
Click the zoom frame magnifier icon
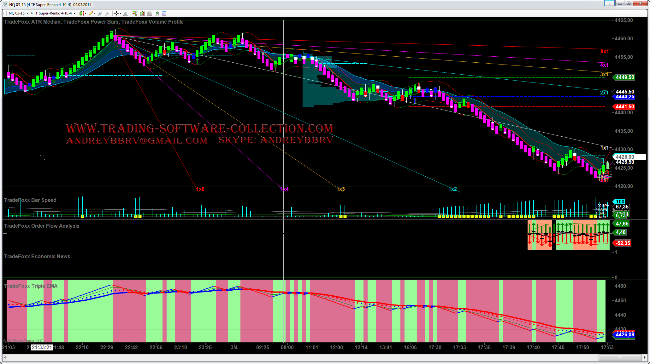(126, 13)
